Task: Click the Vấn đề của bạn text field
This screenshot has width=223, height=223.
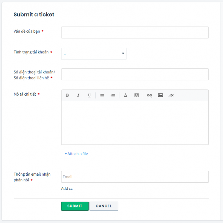Action: (135, 32)
